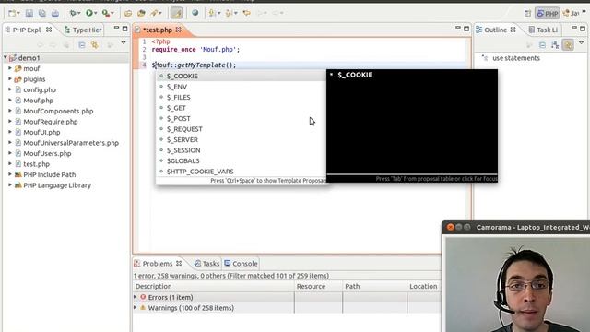Open the Search flashlight tool in toolbar
590x332 pixels.
tap(155, 13)
